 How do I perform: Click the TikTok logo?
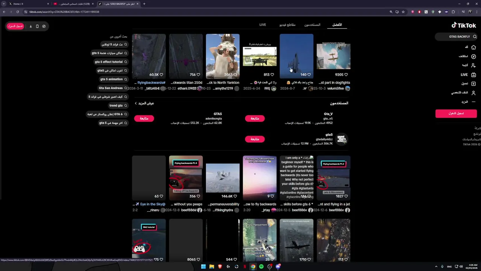464,25
